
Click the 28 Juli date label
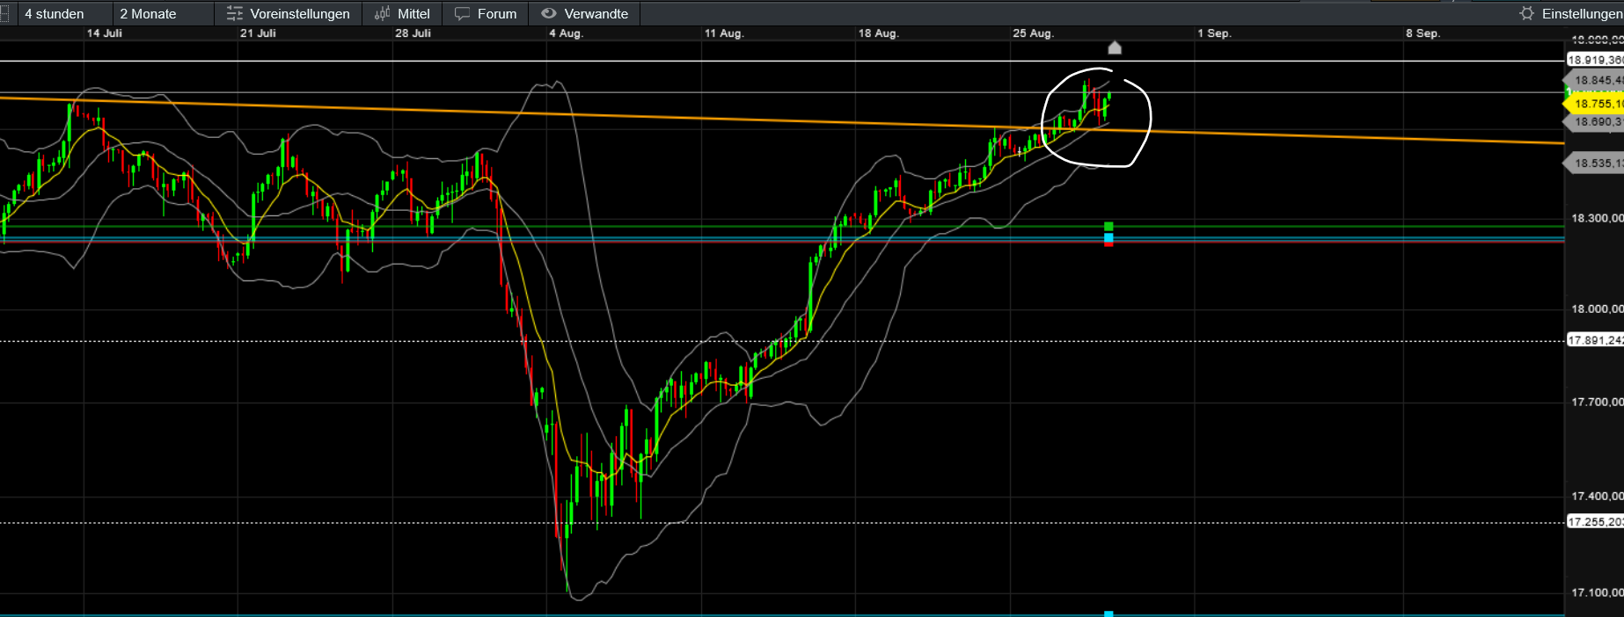coord(413,33)
